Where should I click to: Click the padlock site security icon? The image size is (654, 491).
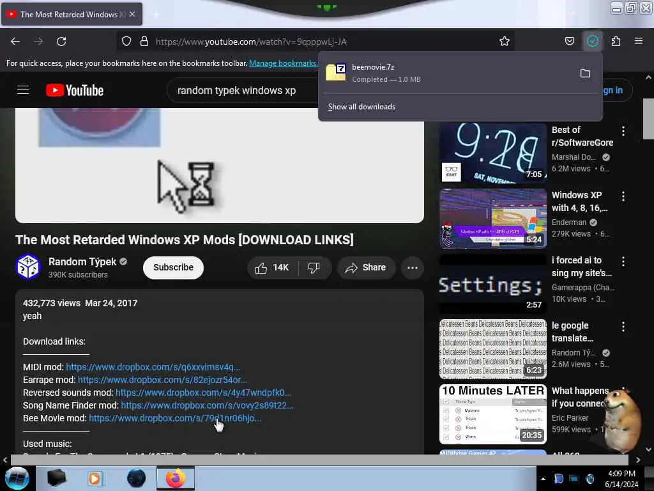tap(144, 42)
